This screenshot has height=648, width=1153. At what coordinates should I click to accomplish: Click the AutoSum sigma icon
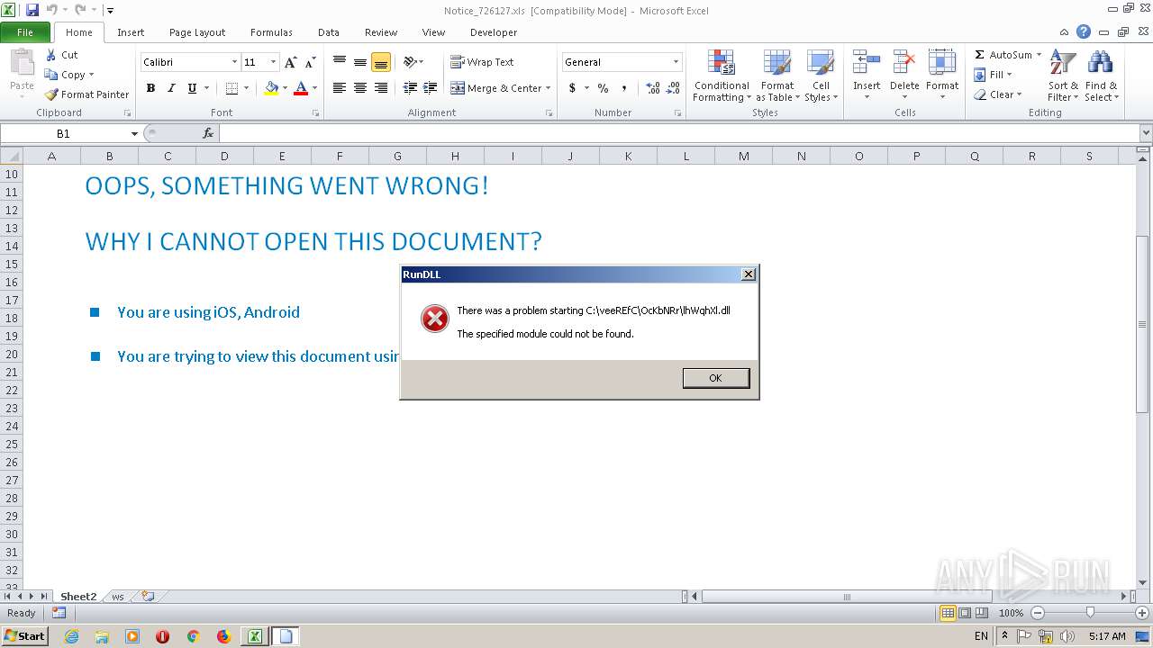click(980, 55)
